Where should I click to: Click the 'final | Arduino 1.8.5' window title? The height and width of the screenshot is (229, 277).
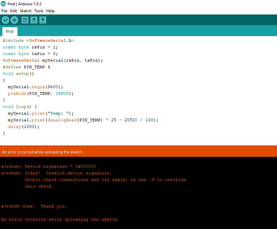(x=24, y=4)
